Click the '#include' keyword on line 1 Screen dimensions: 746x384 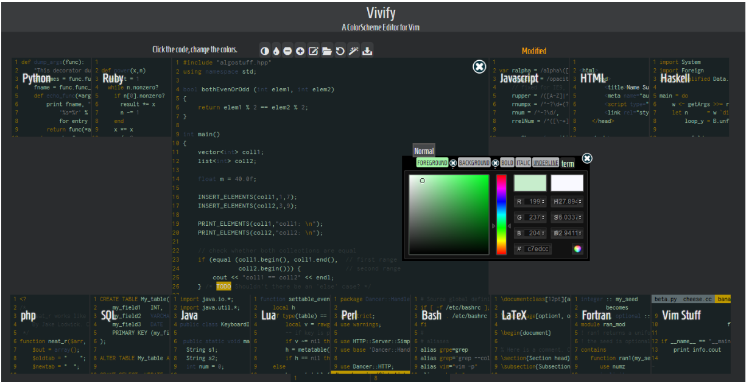click(198, 62)
